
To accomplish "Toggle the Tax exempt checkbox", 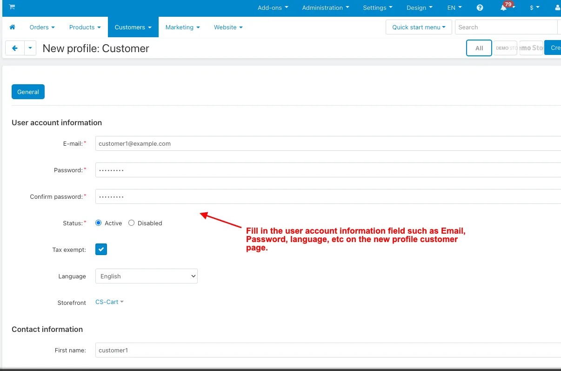I will tap(101, 250).
